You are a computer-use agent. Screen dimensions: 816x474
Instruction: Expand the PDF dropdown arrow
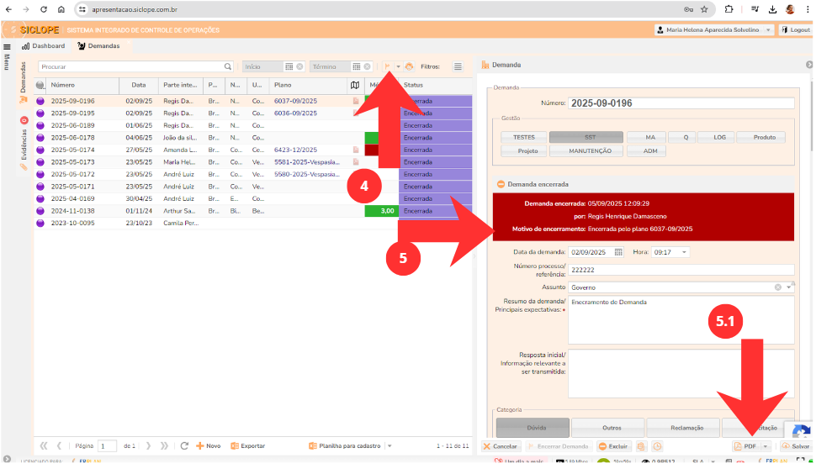pyautogui.click(x=766, y=446)
